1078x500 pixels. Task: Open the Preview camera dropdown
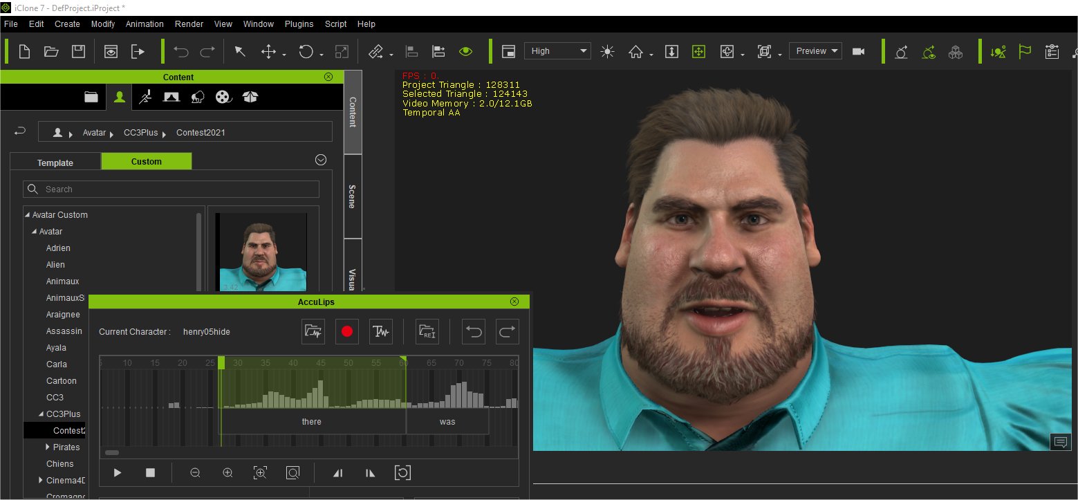tap(816, 51)
